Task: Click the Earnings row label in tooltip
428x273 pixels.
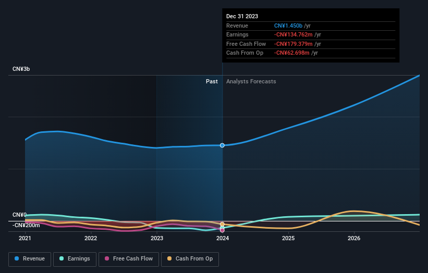Action: (x=238, y=34)
